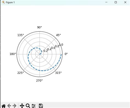Minimize the Figure 1 window
This screenshot has width=130, height=108.
[106, 2]
